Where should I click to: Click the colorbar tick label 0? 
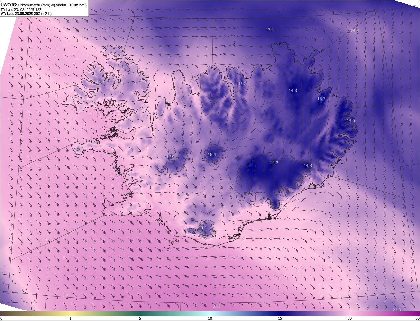1,318
